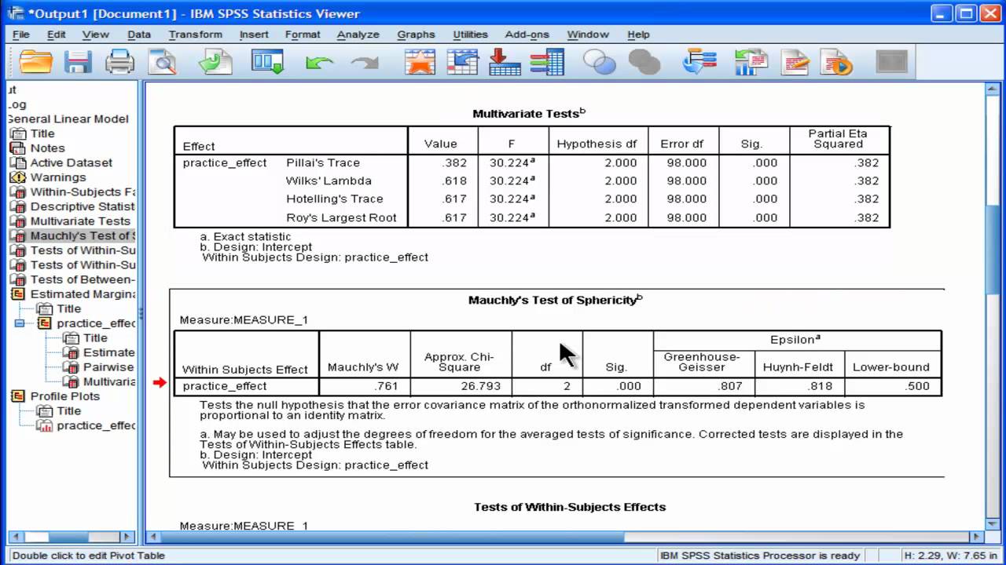Open the Insert menu

[x=254, y=35]
